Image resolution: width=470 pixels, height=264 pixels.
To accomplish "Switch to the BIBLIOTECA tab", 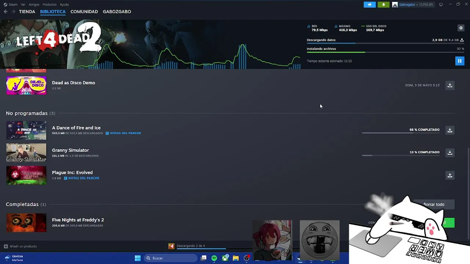I will [53, 12].
